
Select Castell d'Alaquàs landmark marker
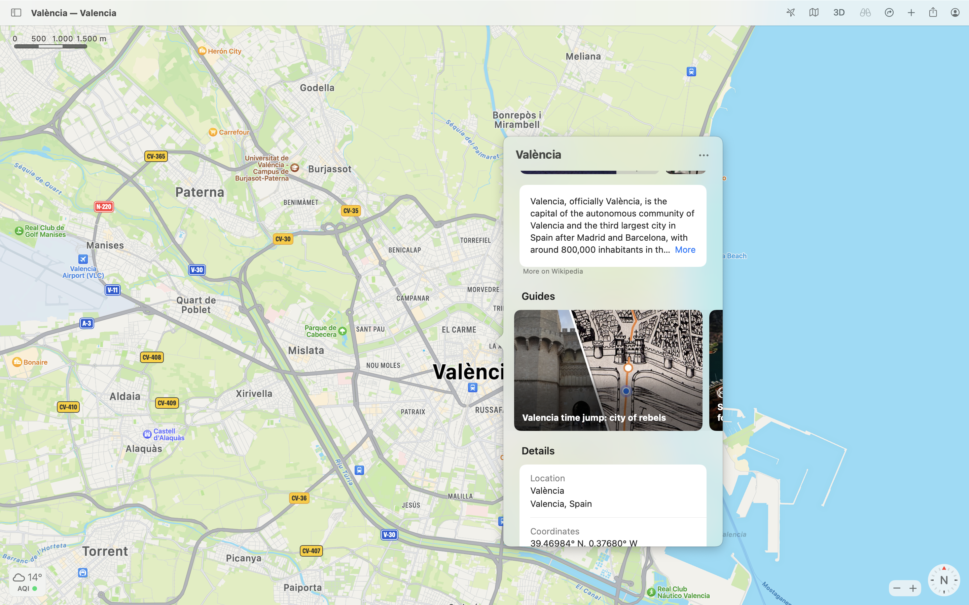147,434
